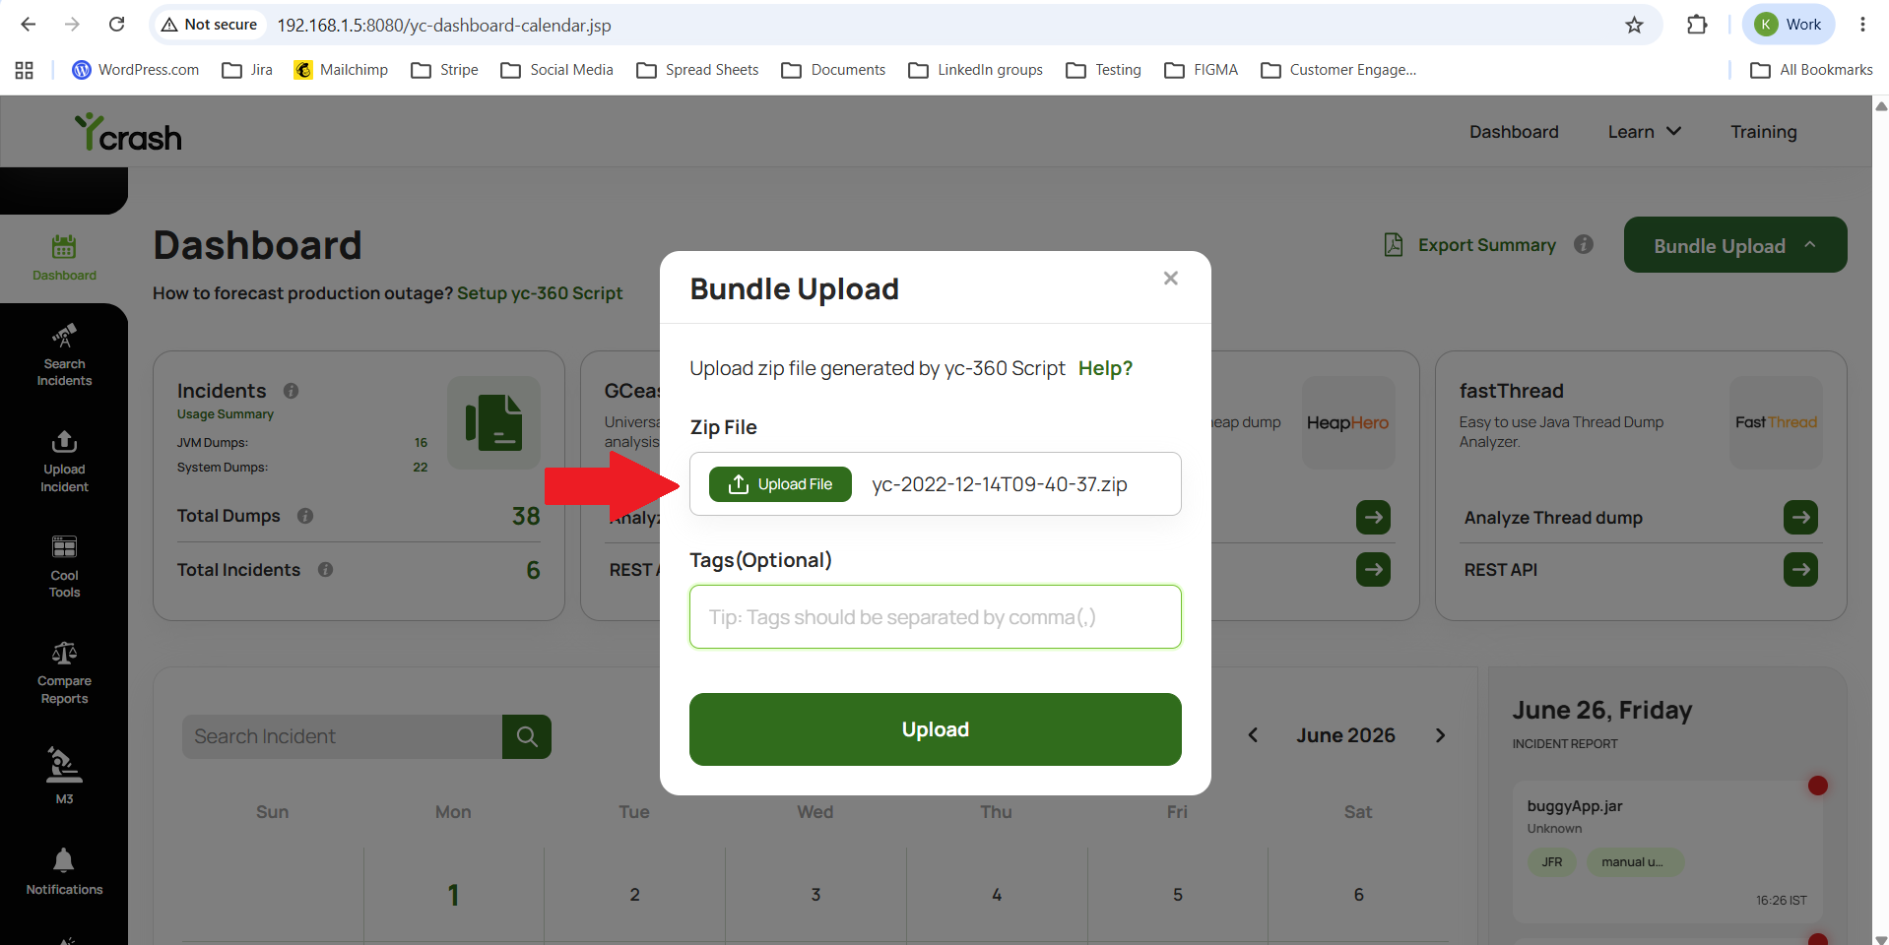Open M3 microscope sidebar icon
Viewport: 1889px width, 945px height.
pyautogui.click(x=64, y=777)
